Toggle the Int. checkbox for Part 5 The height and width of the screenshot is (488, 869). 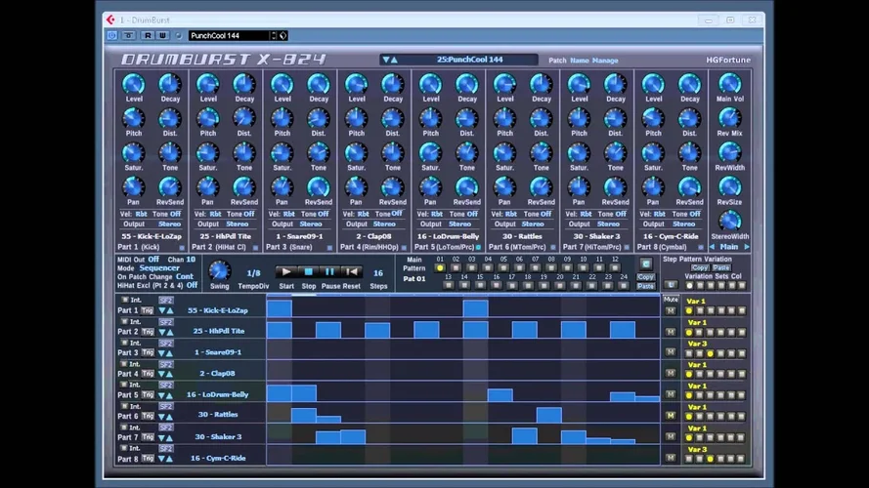[x=125, y=385]
